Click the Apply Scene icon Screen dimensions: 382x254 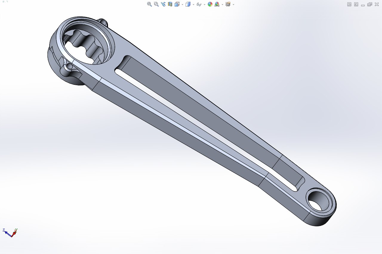(217, 4)
